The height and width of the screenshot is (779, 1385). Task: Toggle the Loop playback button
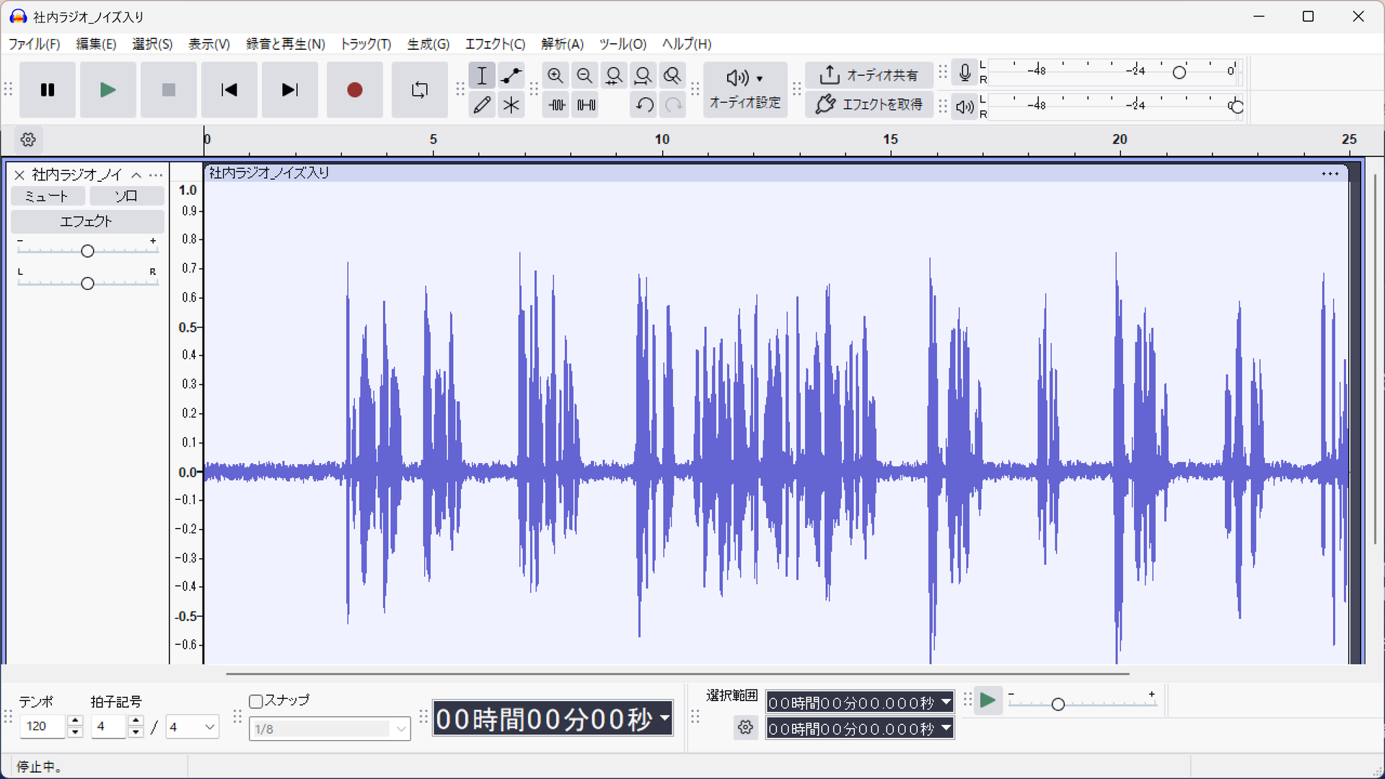(x=420, y=90)
